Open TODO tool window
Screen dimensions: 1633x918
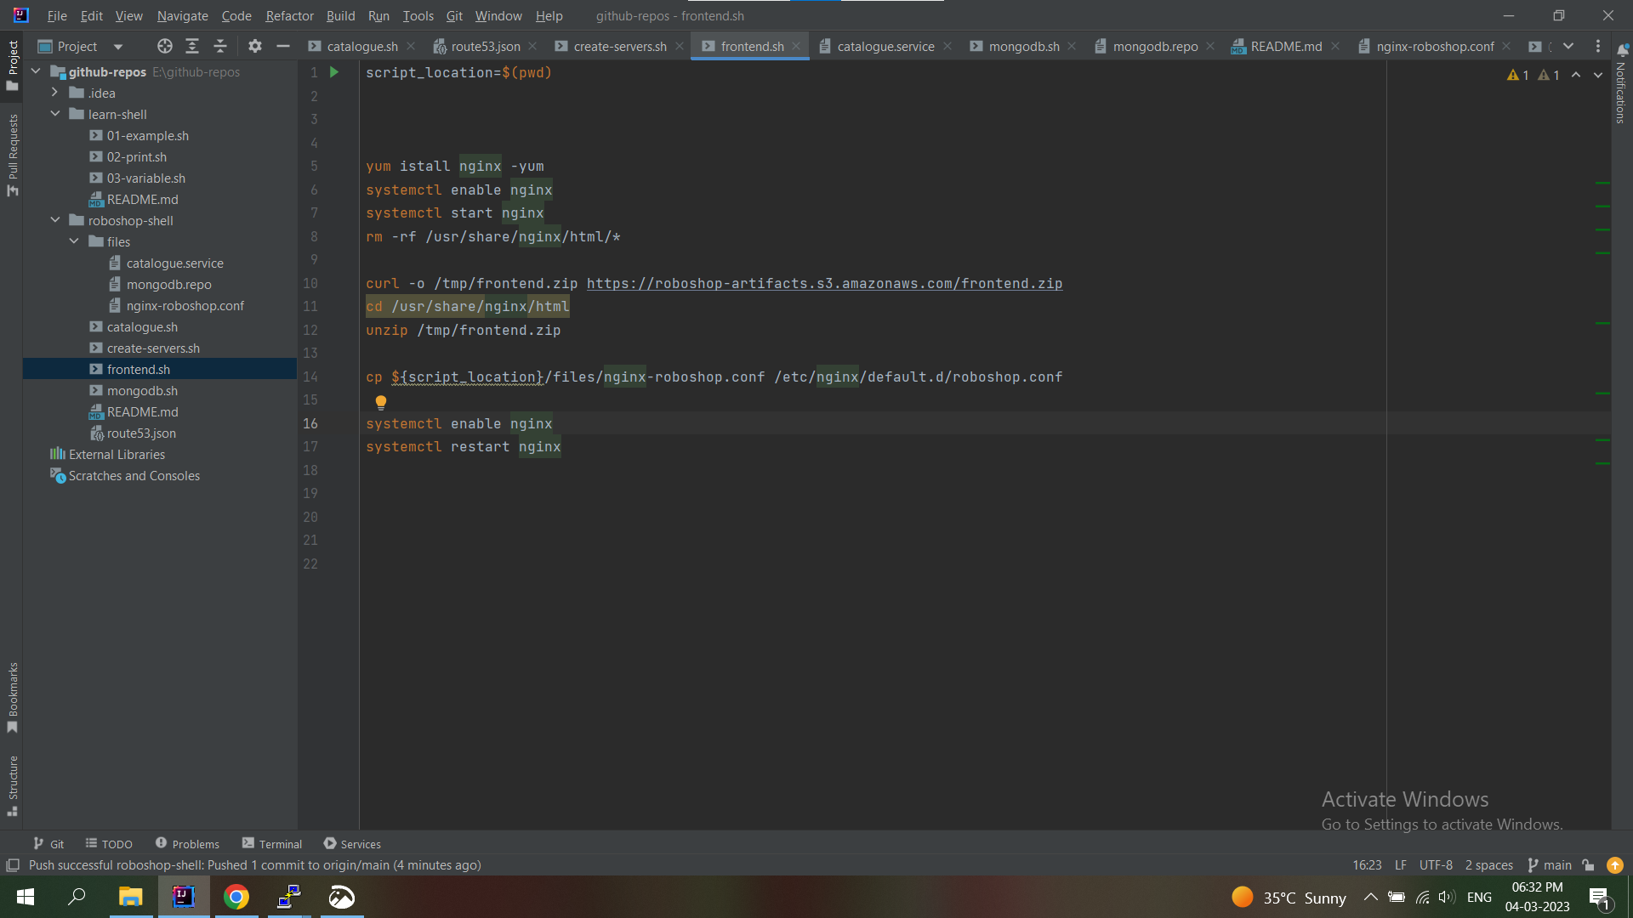[x=109, y=844]
